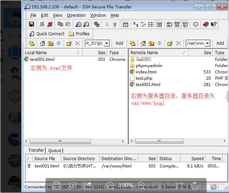Click the What's This help cursor icon
Viewport: 229px width, 193px height.
(214, 24)
